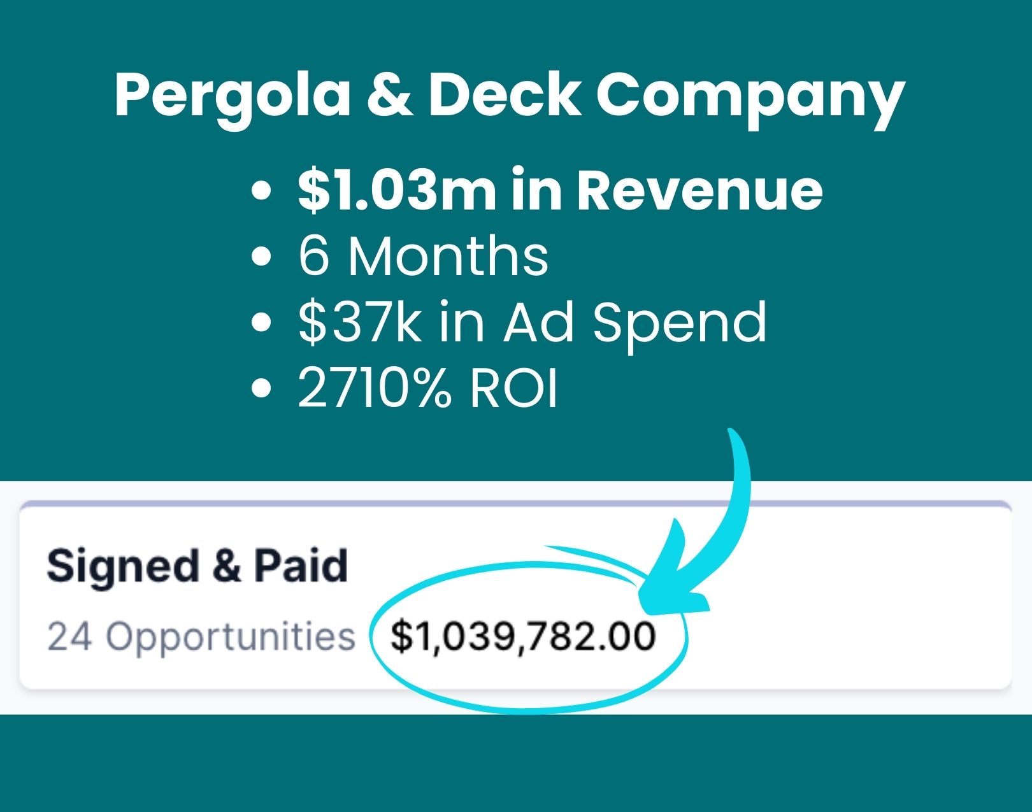This screenshot has width=1032, height=812.
Task: Click the 2710% ROI text
Action: pos(427,388)
